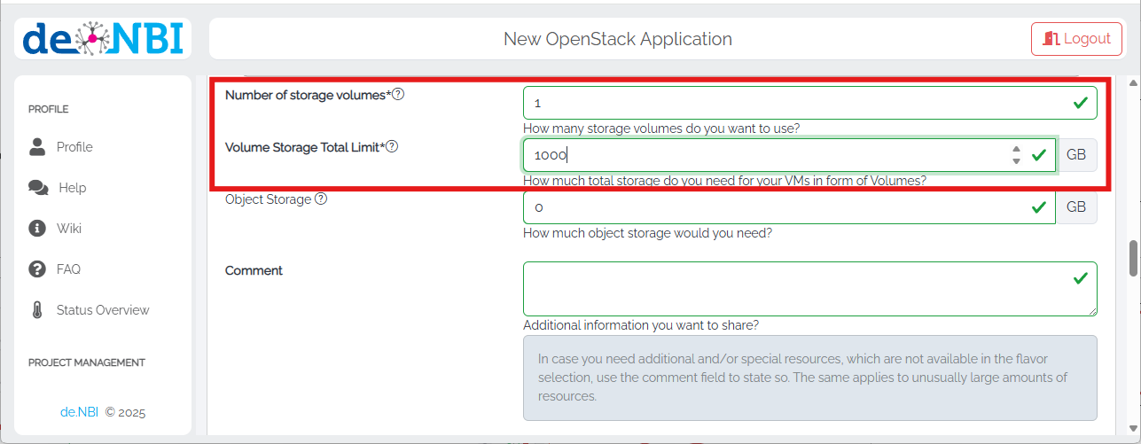Click into the Comment text area
This screenshot has width=1141, height=444.
click(x=809, y=289)
